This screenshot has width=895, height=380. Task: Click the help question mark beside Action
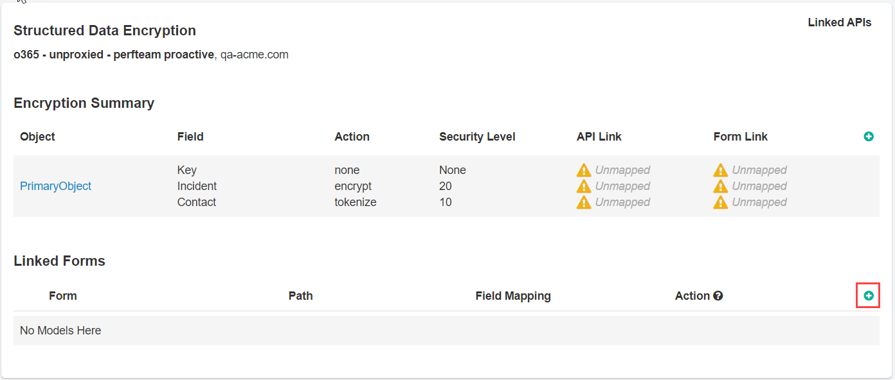718,296
